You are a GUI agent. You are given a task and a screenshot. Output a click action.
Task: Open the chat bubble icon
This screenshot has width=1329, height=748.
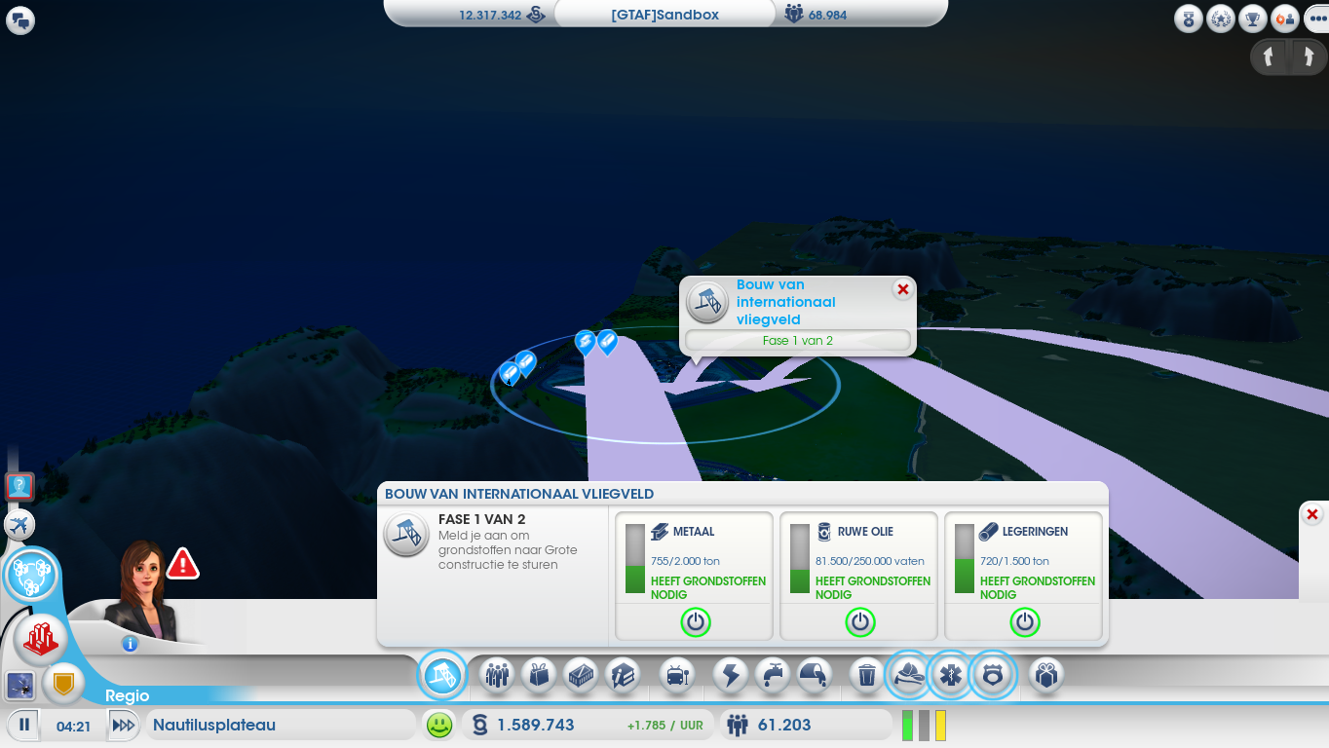20,20
